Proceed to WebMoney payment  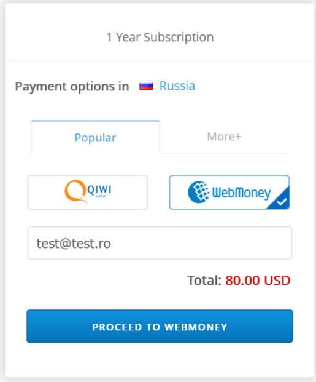click(x=160, y=326)
